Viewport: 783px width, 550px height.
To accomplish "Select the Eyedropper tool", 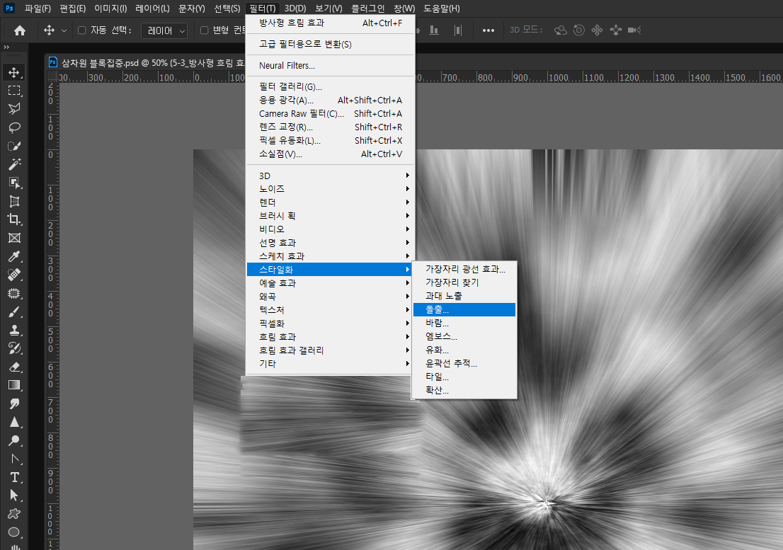I will coord(14,256).
